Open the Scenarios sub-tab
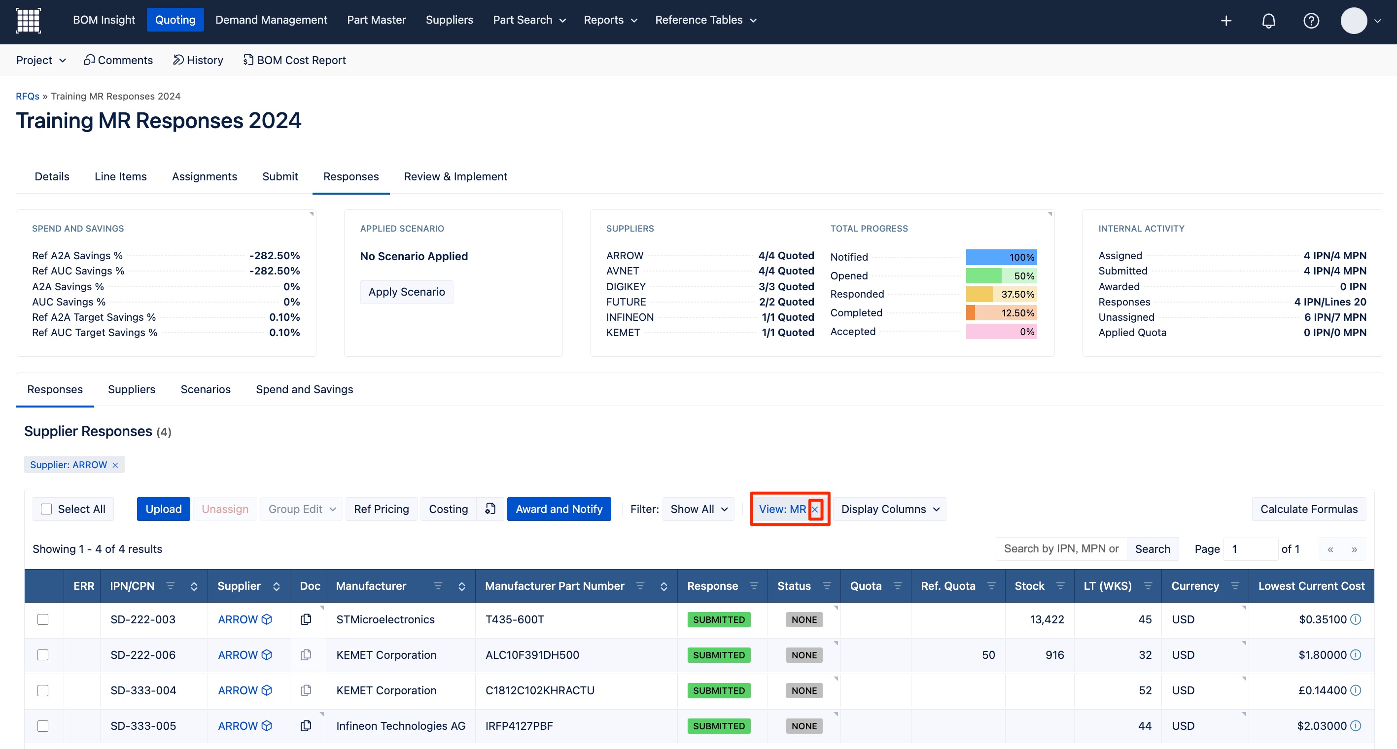The image size is (1397, 749). pyautogui.click(x=206, y=390)
